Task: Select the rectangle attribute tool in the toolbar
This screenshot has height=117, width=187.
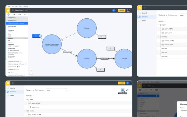Action: click(25, 15)
